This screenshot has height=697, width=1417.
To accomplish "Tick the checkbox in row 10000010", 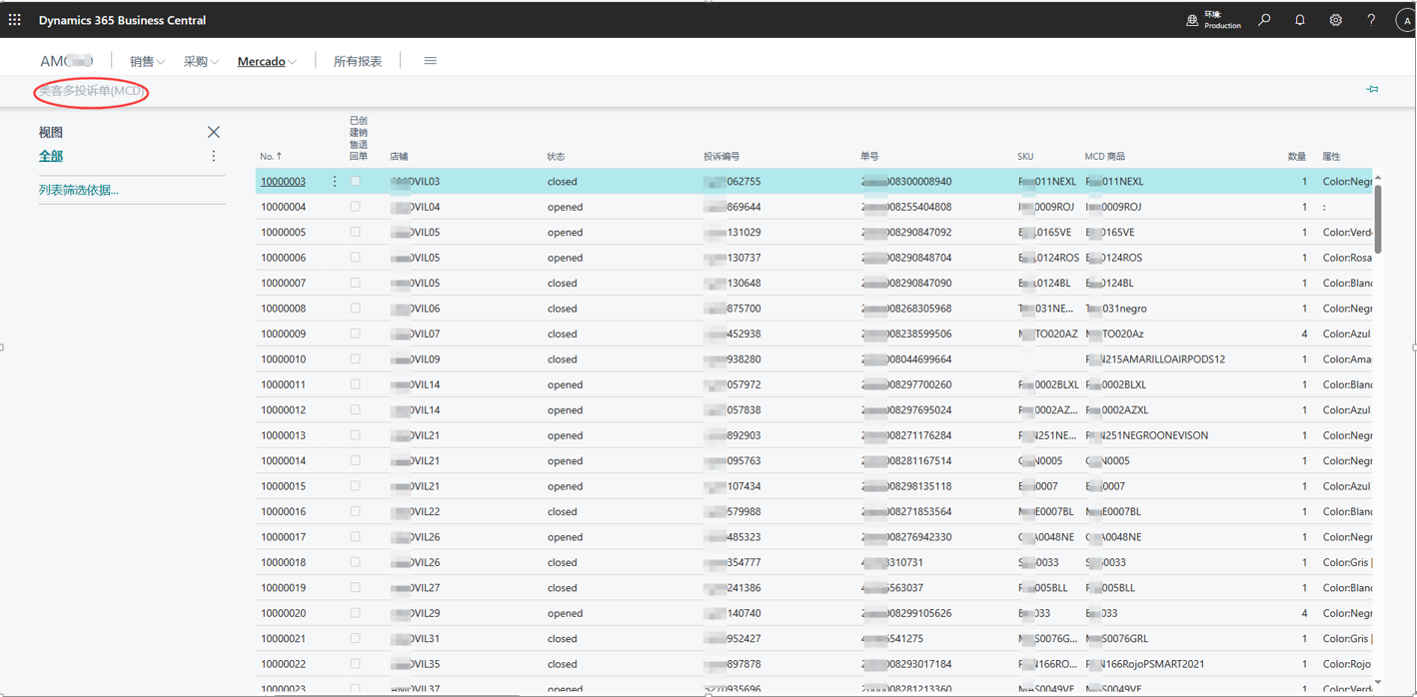I will tap(355, 359).
